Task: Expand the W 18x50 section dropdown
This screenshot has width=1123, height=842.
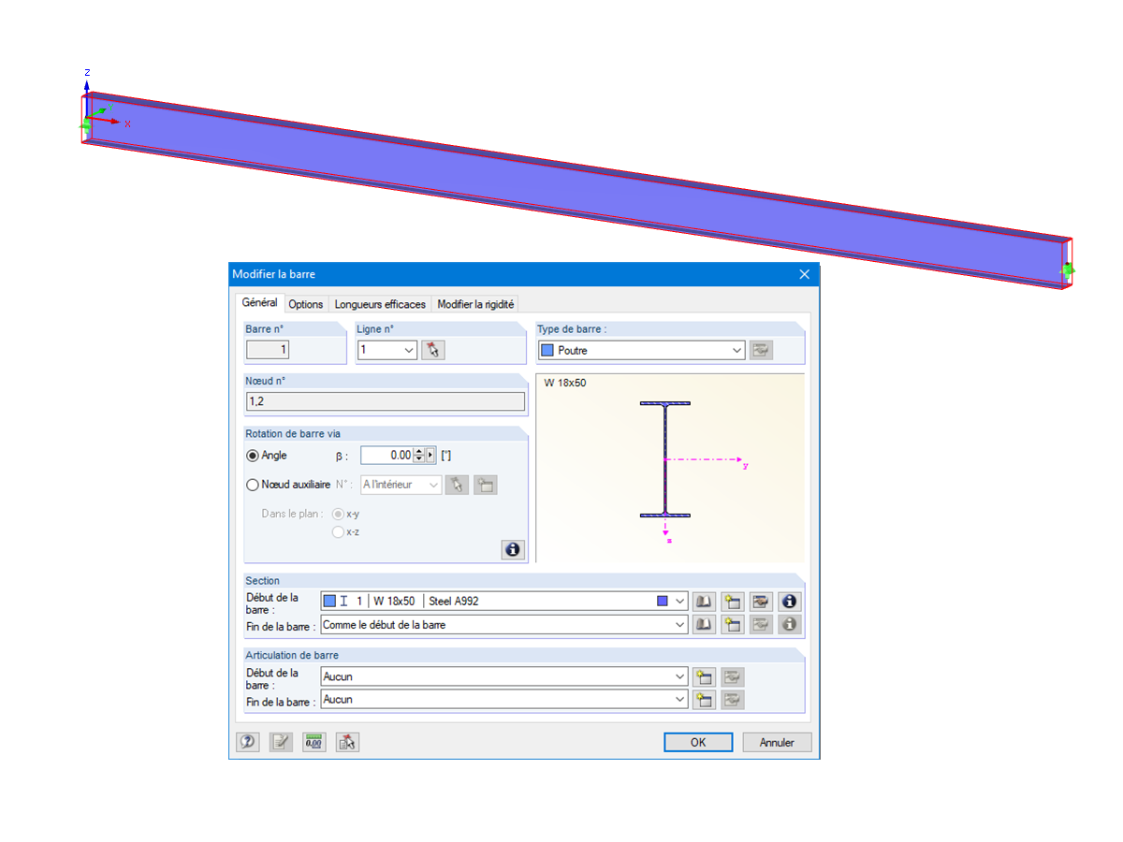Action: pos(680,602)
